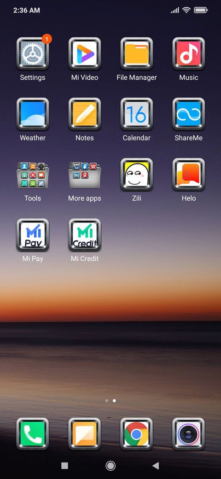221x479 pixels.
Task: Open File Manager
Action: pyautogui.click(x=136, y=54)
